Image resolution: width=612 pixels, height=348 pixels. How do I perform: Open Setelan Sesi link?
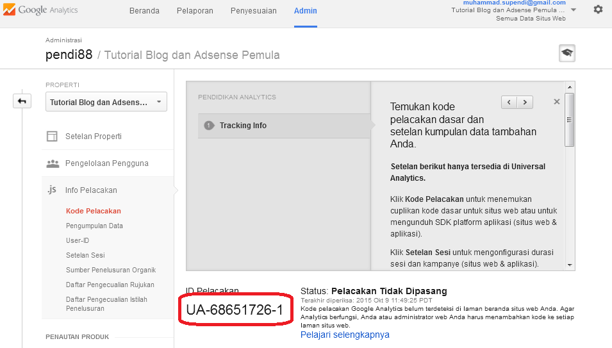(85, 255)
